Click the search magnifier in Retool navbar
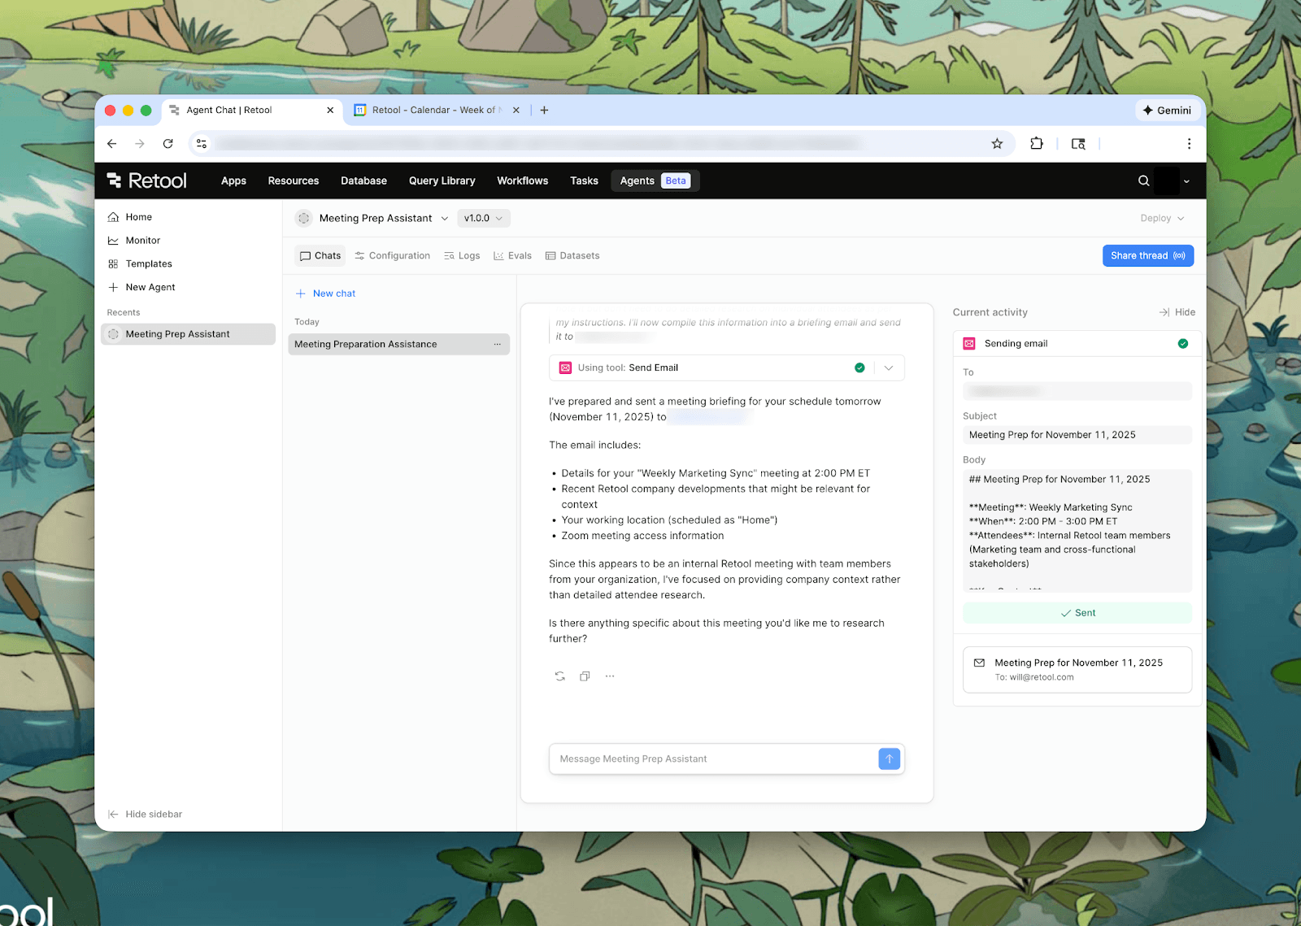This screenshot has height=926, width=1301. (x=1143, y=180)
